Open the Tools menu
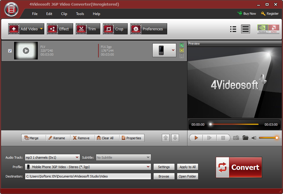The width and height of the screenshot is (283, 194). tap(80, 14)
